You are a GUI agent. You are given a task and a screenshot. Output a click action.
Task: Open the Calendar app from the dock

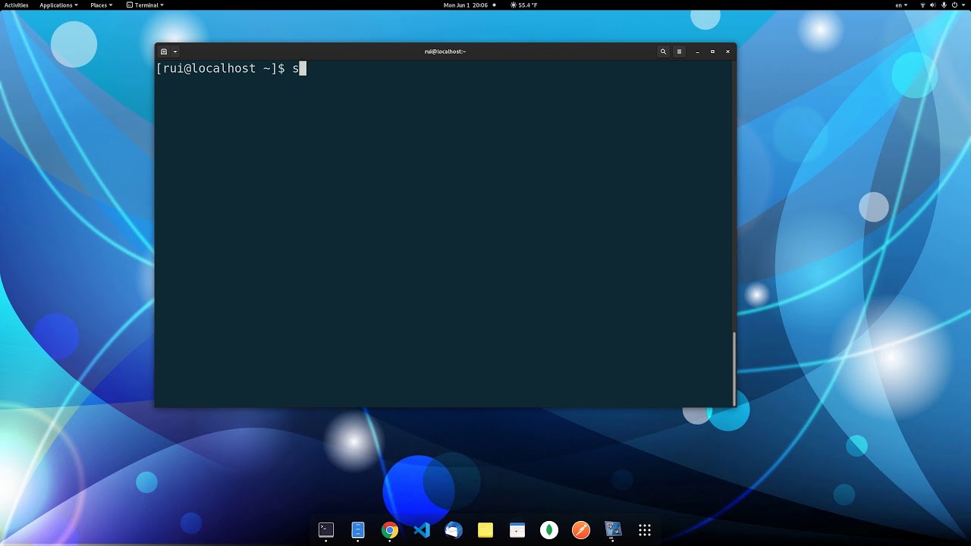(517, 529)
